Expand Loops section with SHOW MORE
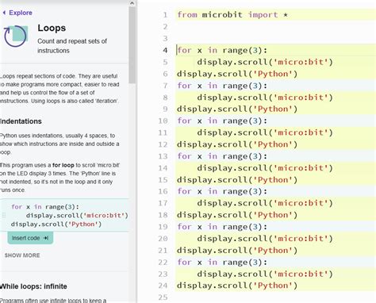The height and width of the screenshot is (303, 376). coord(22,255)
